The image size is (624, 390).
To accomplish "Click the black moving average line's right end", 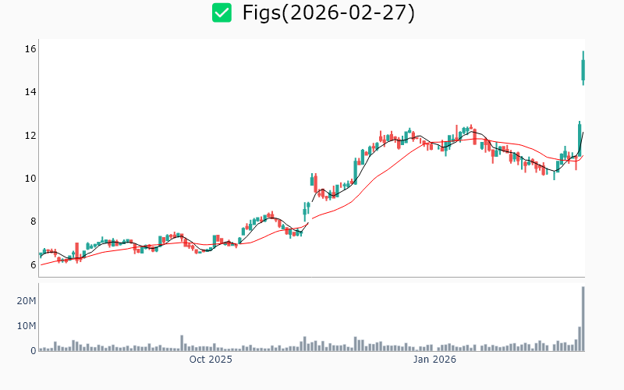I will coord(583,133).
